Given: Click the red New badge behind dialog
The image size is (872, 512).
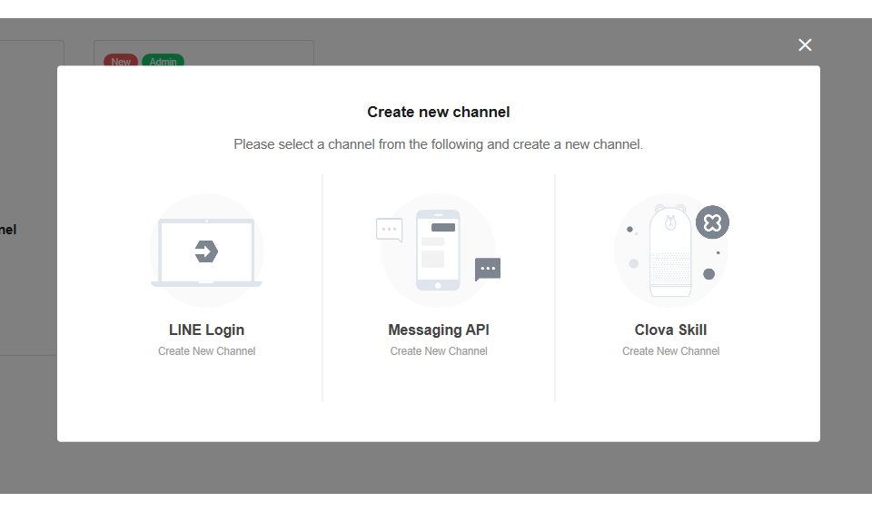Looking at the screenshot, I should [x=121, y=61].
